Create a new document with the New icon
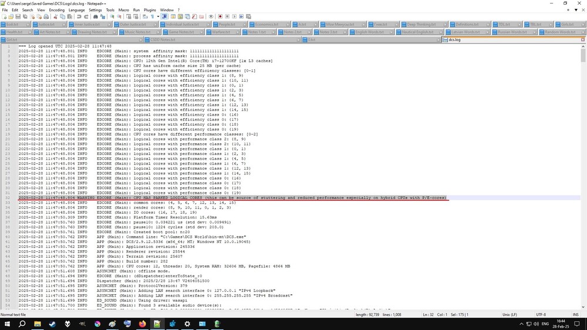The width and height of the screenshot is (587, 330). [4, 16]
